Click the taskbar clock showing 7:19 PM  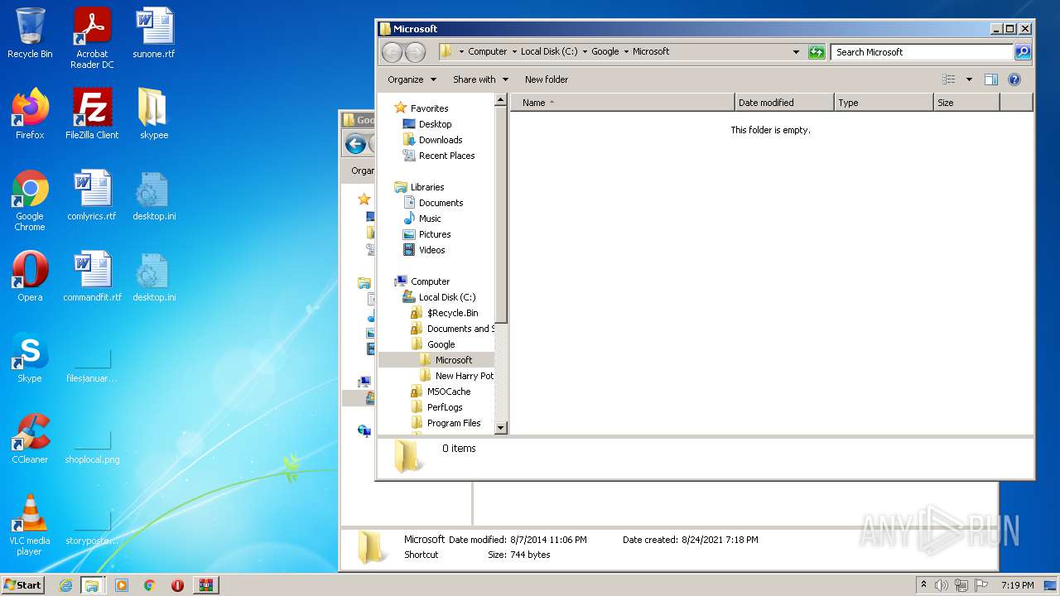pos(1017,585)
